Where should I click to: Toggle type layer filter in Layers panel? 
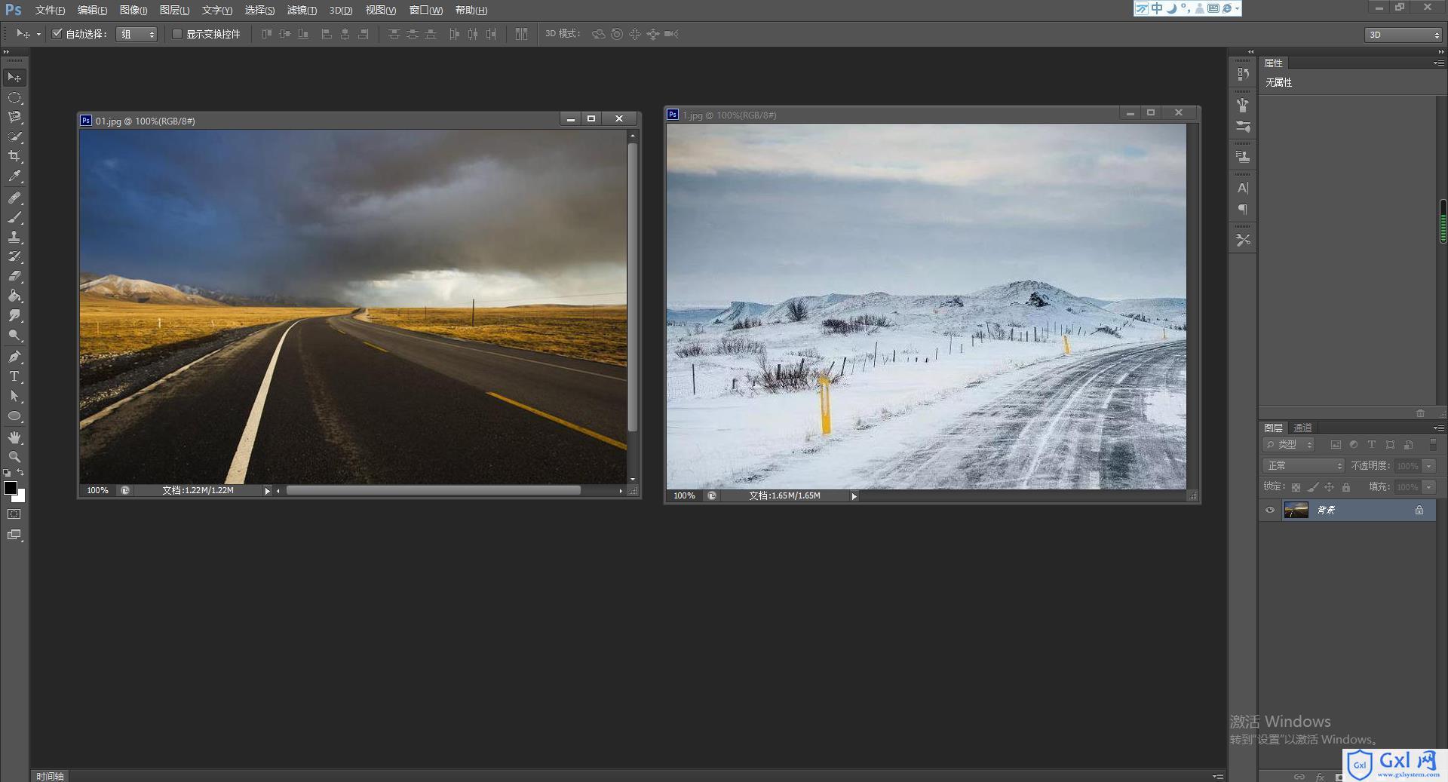(x=1372, y=445)
